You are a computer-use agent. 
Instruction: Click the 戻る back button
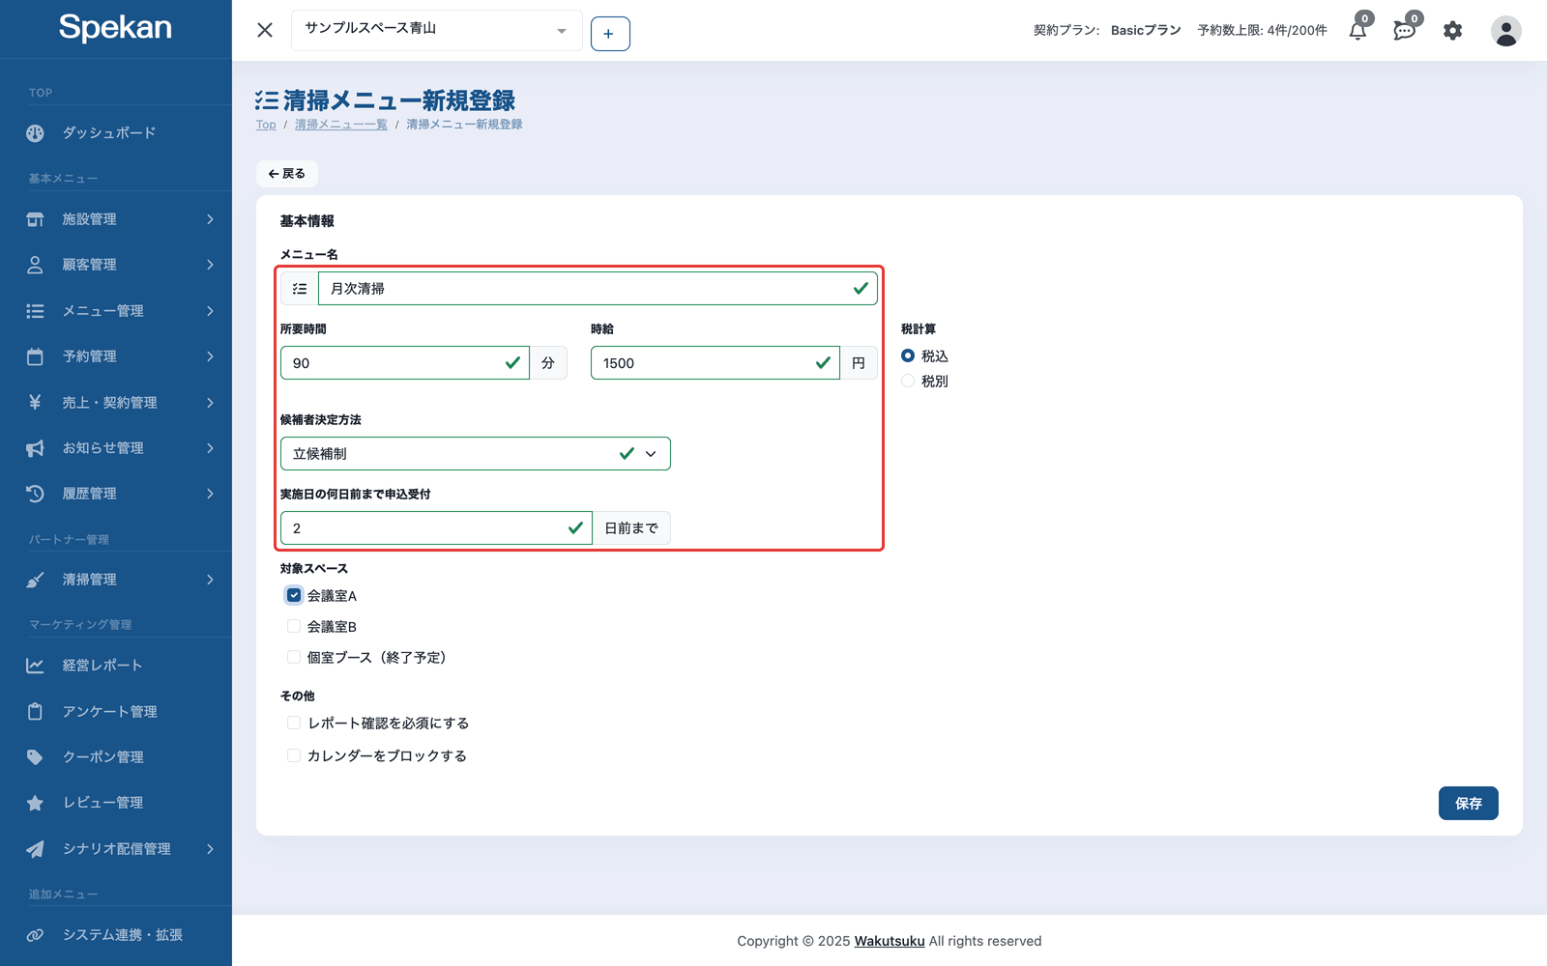click(x=287, y=174)
